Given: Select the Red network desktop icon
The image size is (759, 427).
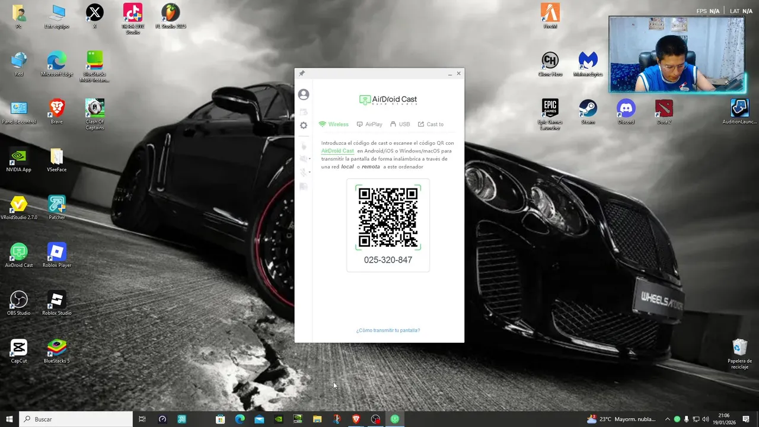Looking at the screenshot, I should (19, 64).
